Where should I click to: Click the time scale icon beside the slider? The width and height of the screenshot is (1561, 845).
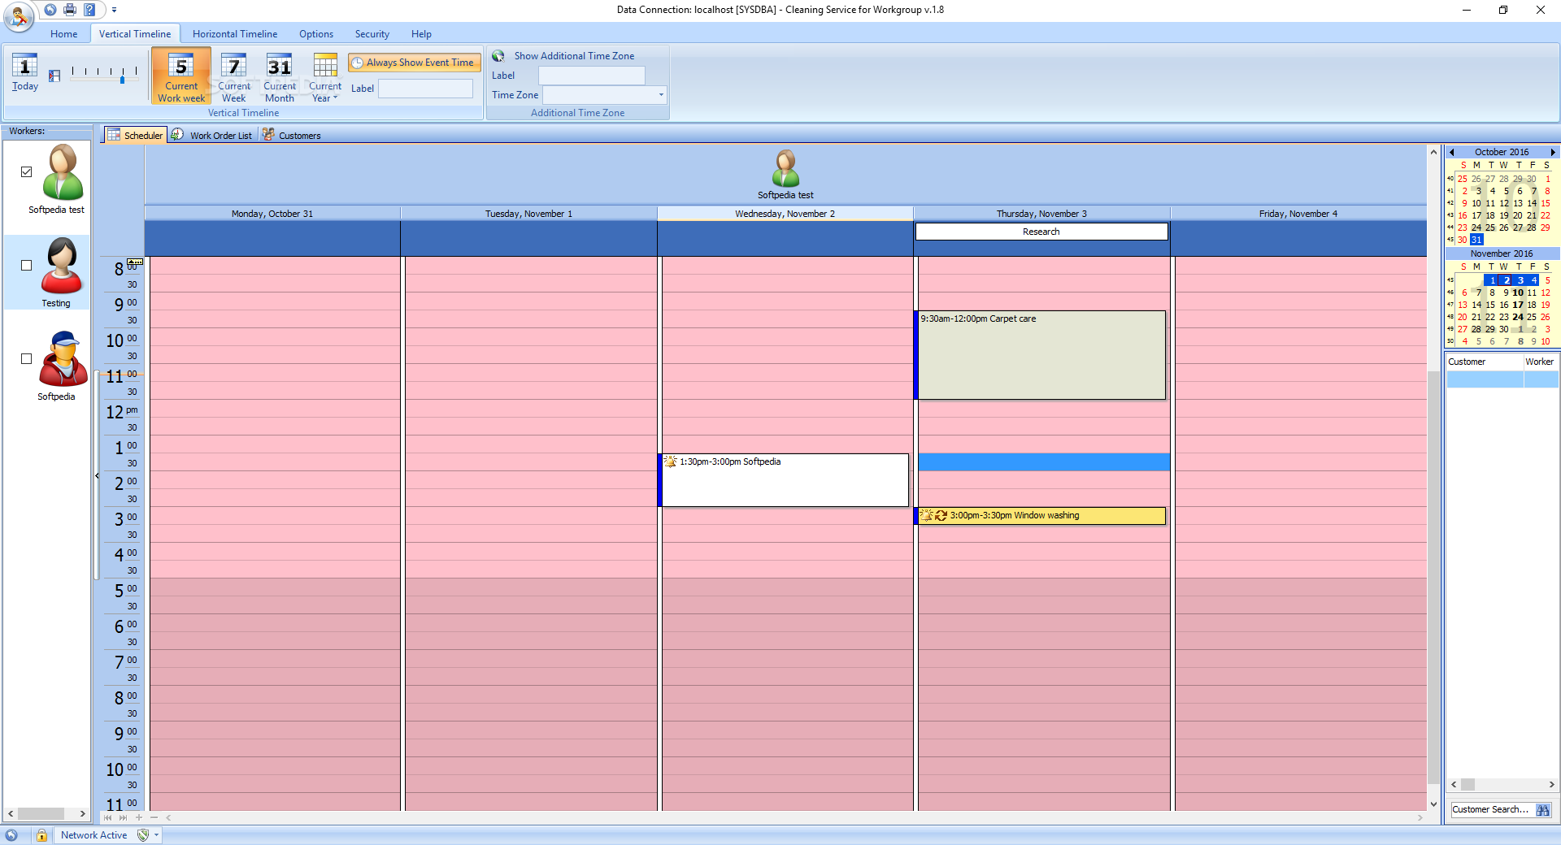(x=54, y=76)
